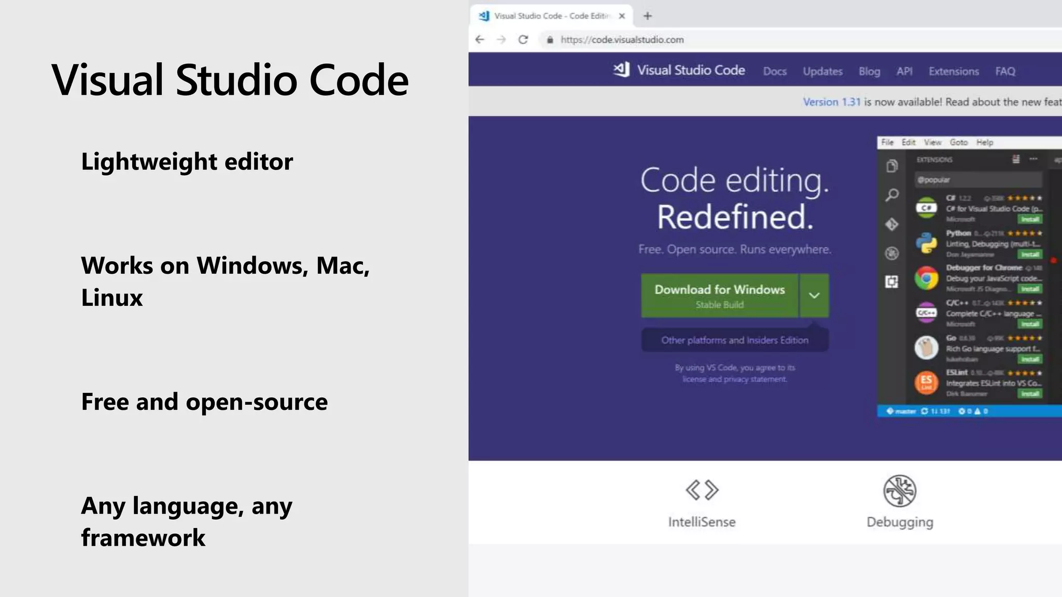Open the Version 1.31 link
This screenshot has height=597, width=1062.
pos(831,102)
